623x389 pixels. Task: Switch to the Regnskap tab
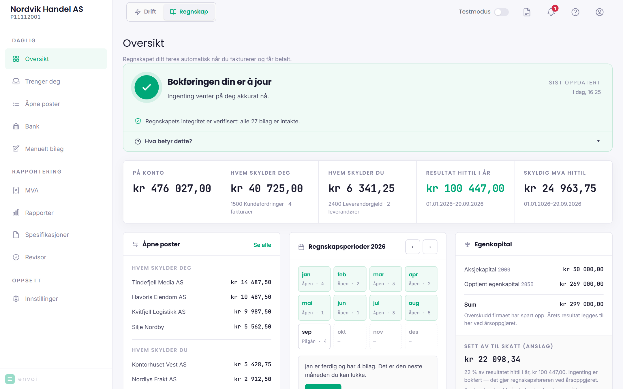point(189,12)
